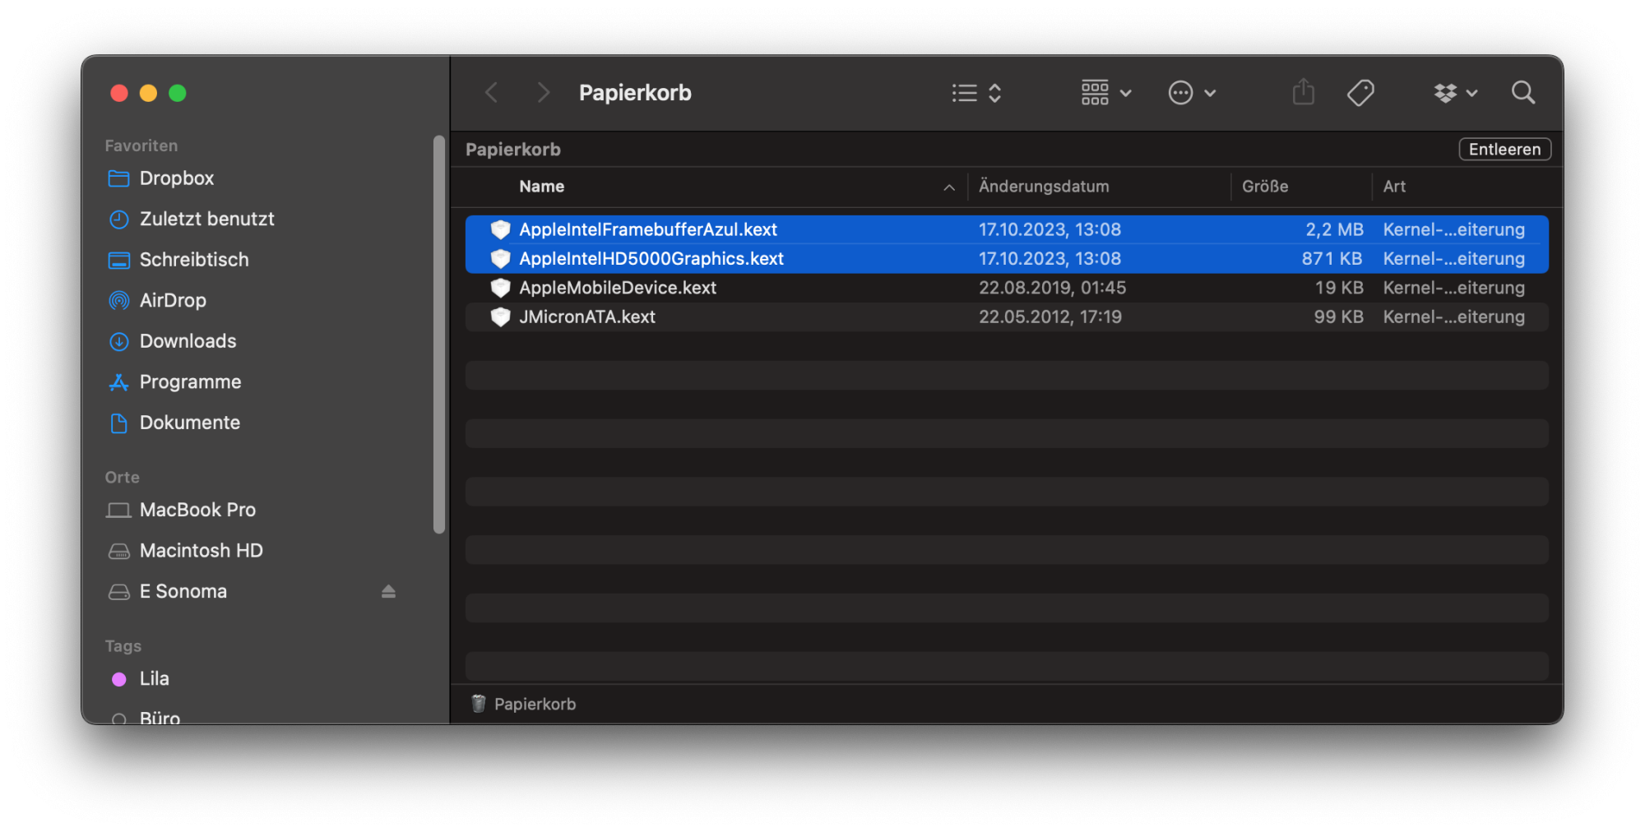Open Macintosh HD in sidebar
1645x832 pixels.
click(201, 551)
